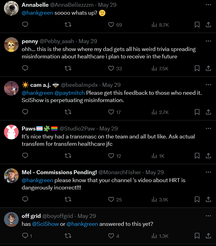Open more options on penny's tweet
This screenshot has height=246, width=216.
point(208,41)
